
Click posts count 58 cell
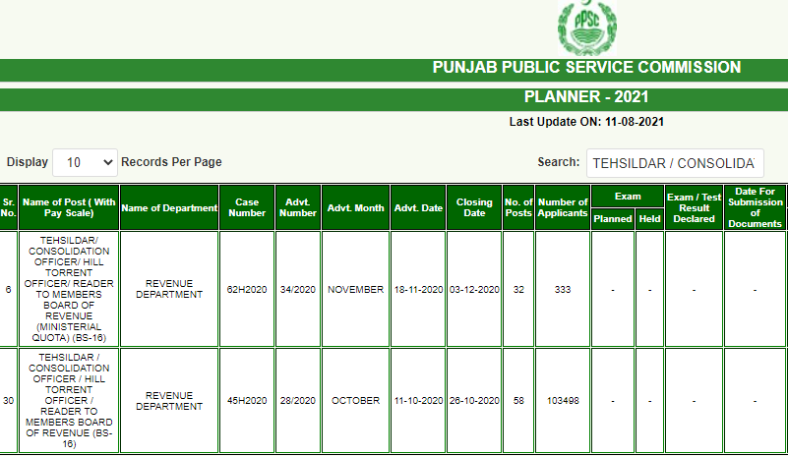click(x=518, y=401)
